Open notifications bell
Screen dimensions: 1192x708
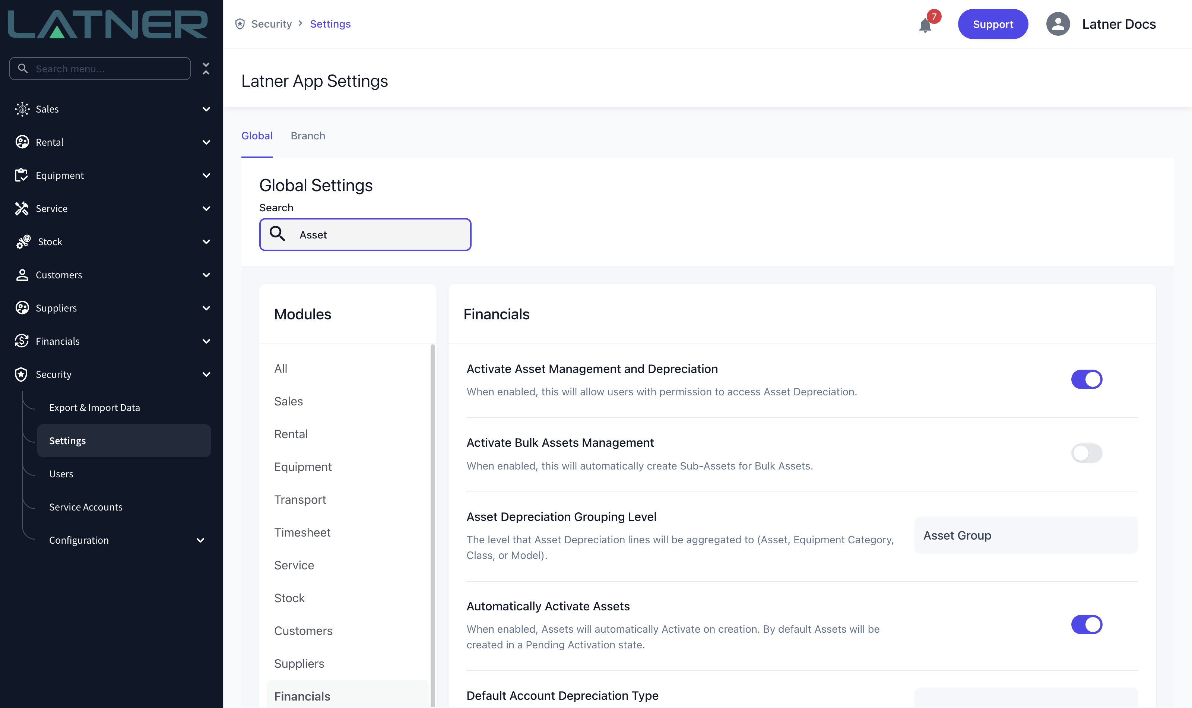point(925,25)
